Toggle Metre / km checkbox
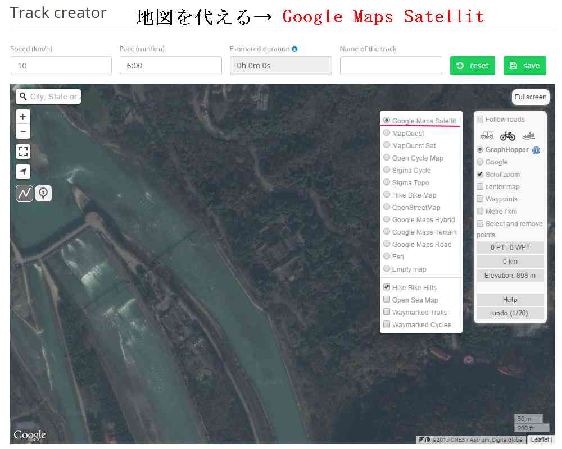 (x=481, y=211)
